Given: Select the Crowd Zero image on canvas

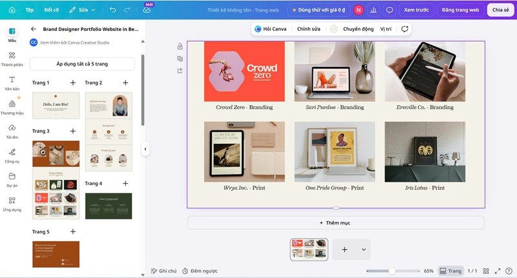Looking at the screenshot, I should (244, 71).
